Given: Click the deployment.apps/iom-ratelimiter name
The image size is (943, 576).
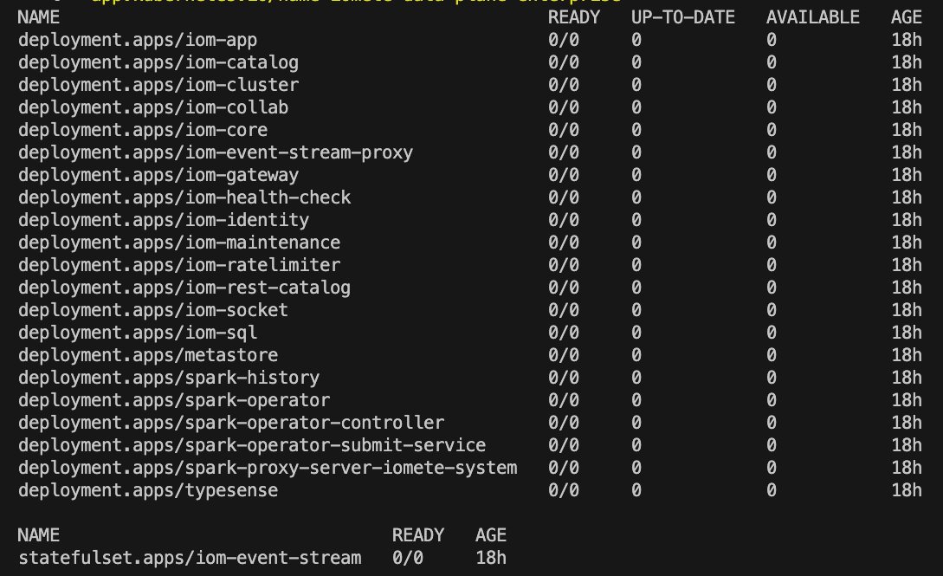Looking at the screenshot, I should point(179,265).
